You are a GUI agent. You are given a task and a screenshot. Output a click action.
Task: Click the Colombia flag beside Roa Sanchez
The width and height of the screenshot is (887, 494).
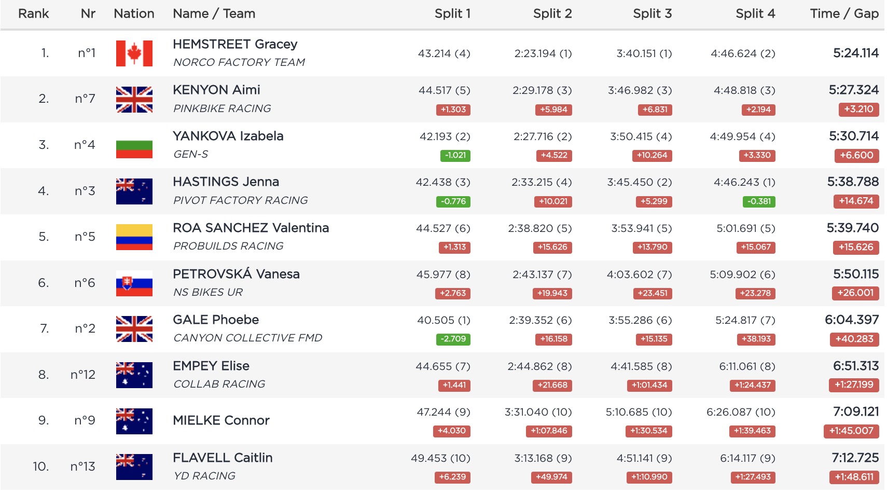coord(134,237)
